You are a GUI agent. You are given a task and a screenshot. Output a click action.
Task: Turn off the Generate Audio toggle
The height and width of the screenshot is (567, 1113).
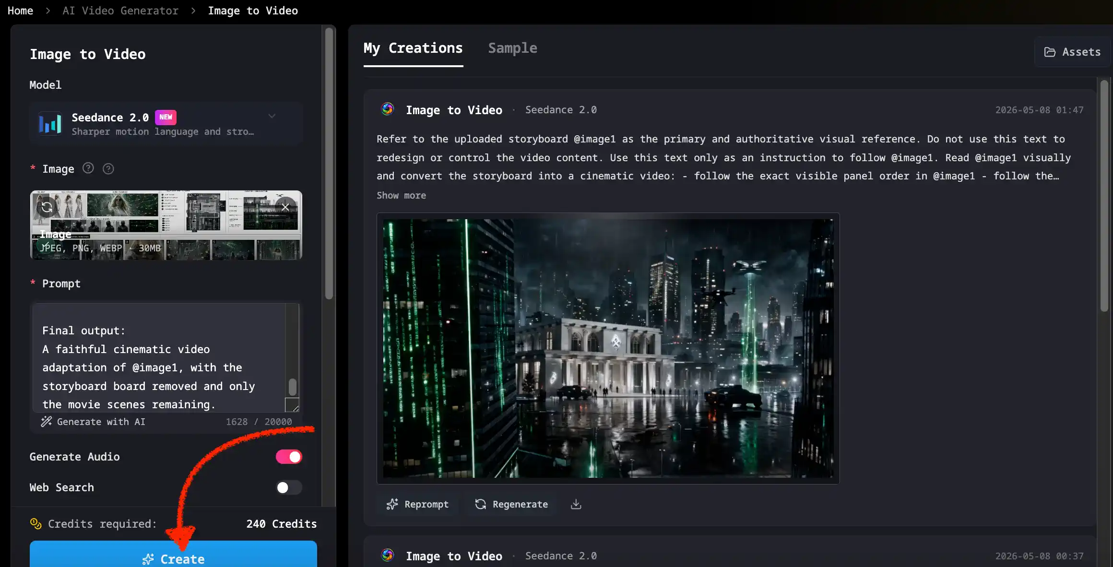pos(289,457)
